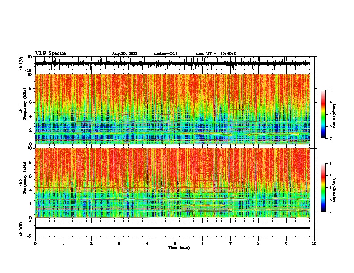This screenshot has width=354, height=273.
Task: Click the "station=OUJ" header label
Action: click(x=165, y=54)
